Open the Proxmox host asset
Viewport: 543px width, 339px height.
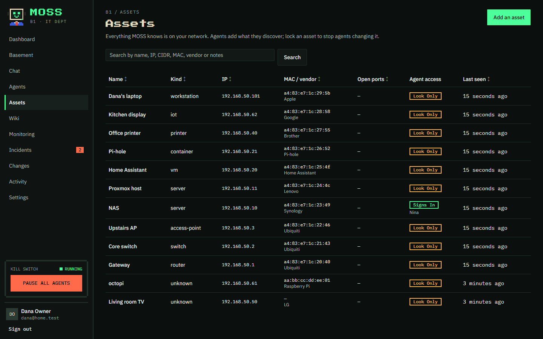tap(125, 188)
